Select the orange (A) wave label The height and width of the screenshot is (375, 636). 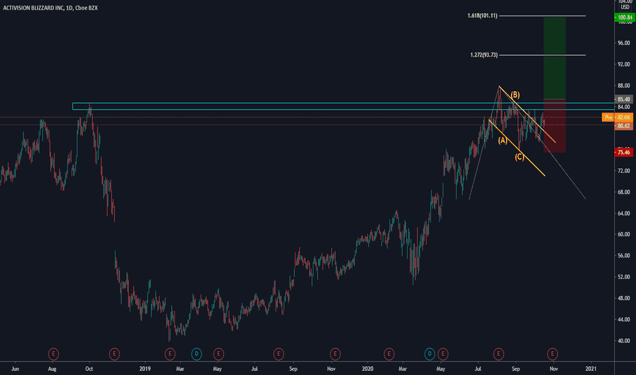coord(502,140)
